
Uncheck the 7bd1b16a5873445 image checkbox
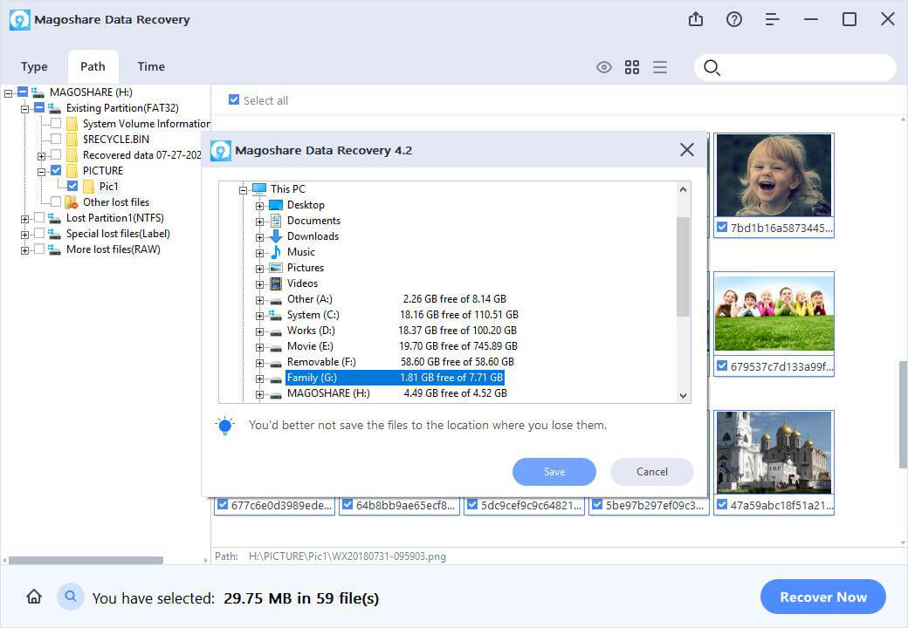pos(721,227)
